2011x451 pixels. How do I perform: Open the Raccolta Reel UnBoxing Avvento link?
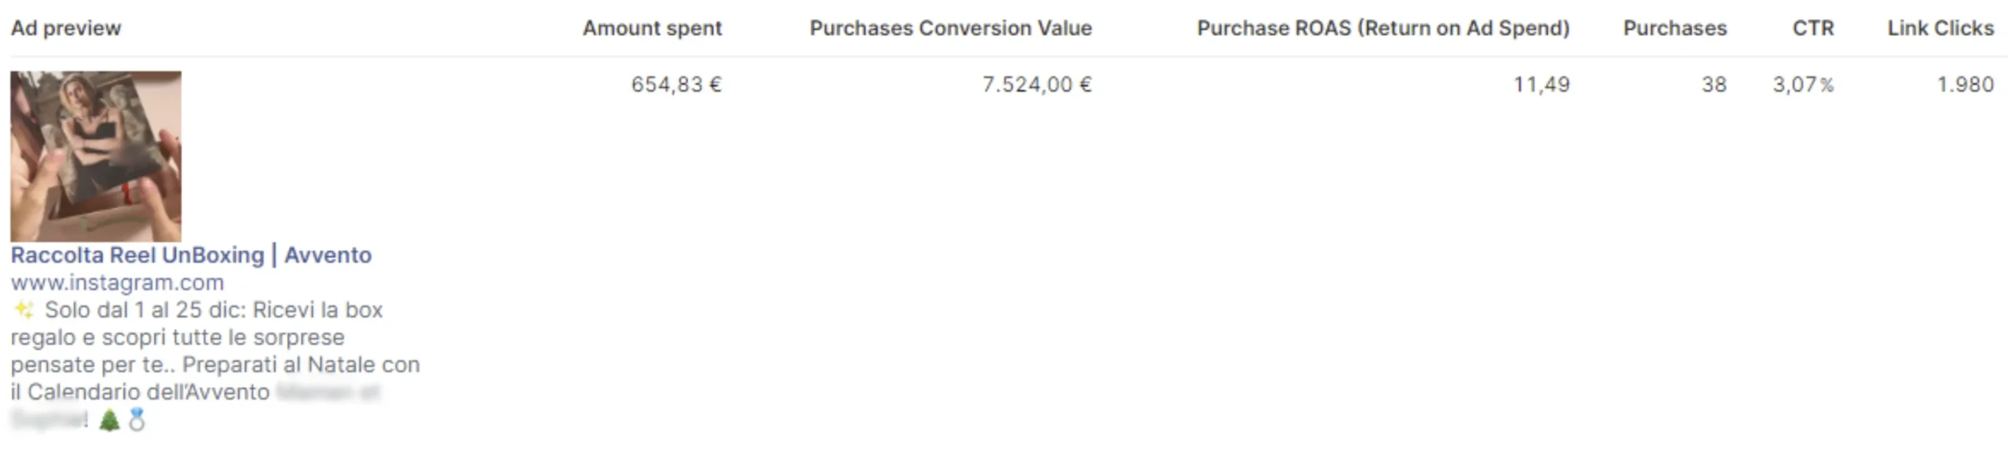(191, 255)
